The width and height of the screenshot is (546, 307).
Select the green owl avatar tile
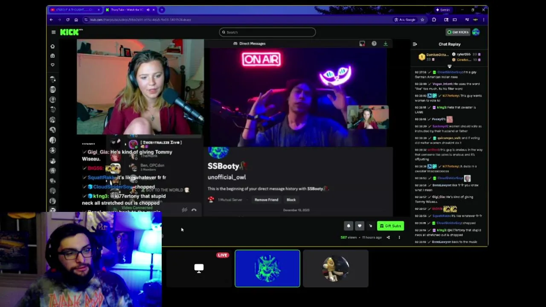coord(267,269)
